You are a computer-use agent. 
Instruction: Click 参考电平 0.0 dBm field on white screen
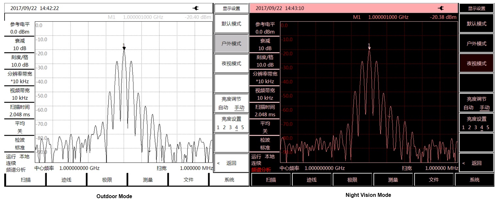[x=20, y=28]
